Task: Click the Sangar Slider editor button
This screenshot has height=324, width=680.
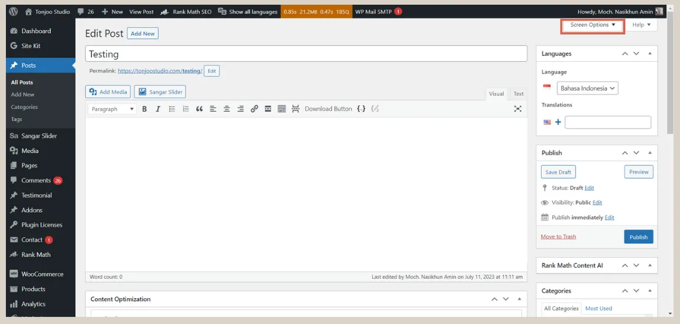Action: pyautogui.click(x=160, y=92)
